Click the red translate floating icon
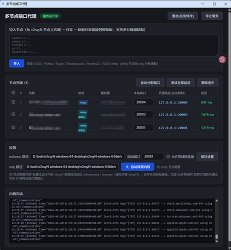Screen dimensions: 231x250 (222, 59)
